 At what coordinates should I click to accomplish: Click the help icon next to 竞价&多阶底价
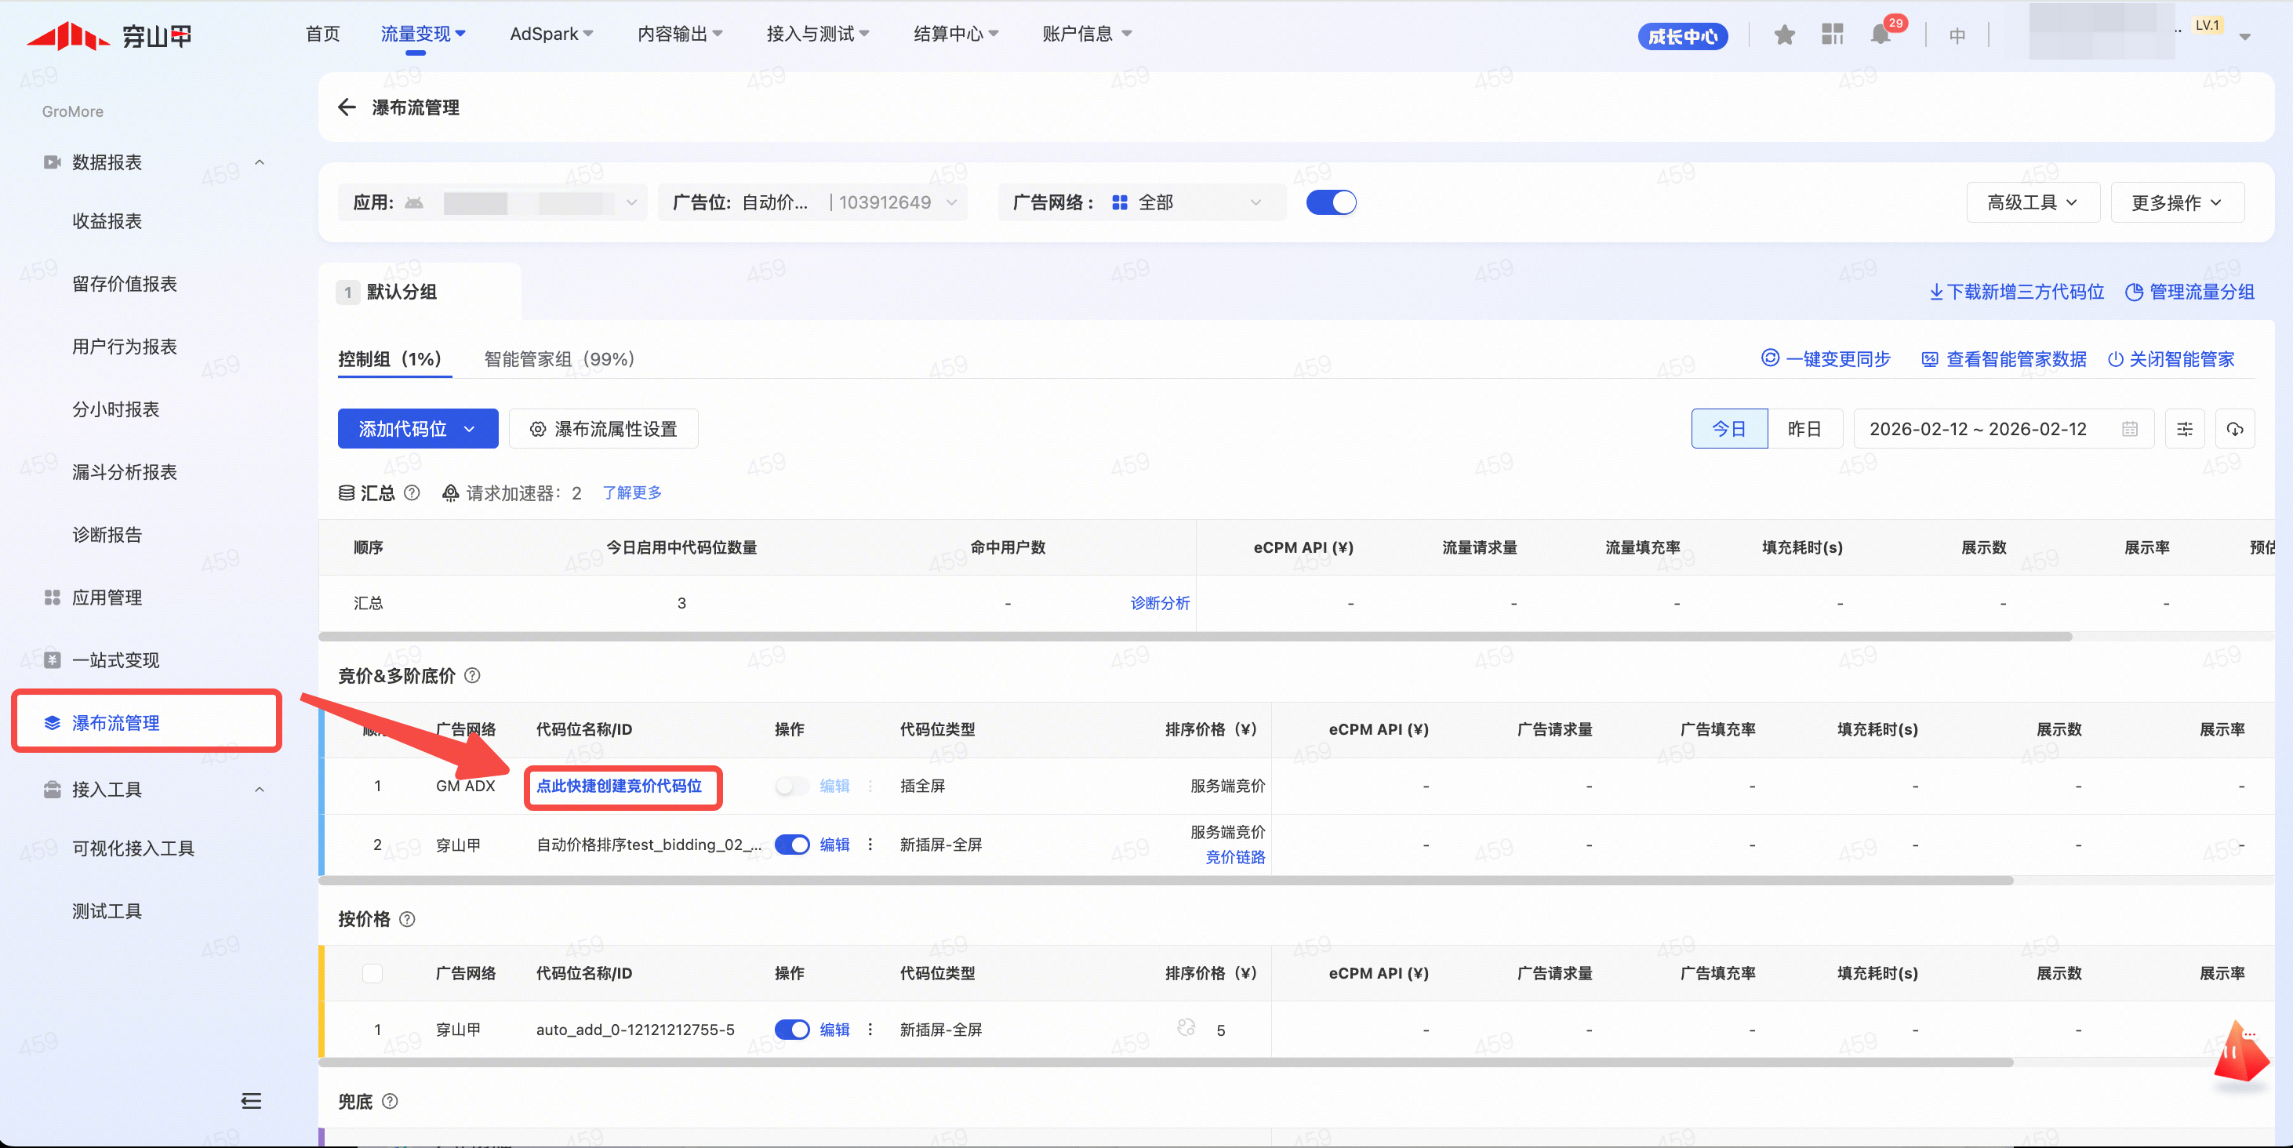coord(473,675)
